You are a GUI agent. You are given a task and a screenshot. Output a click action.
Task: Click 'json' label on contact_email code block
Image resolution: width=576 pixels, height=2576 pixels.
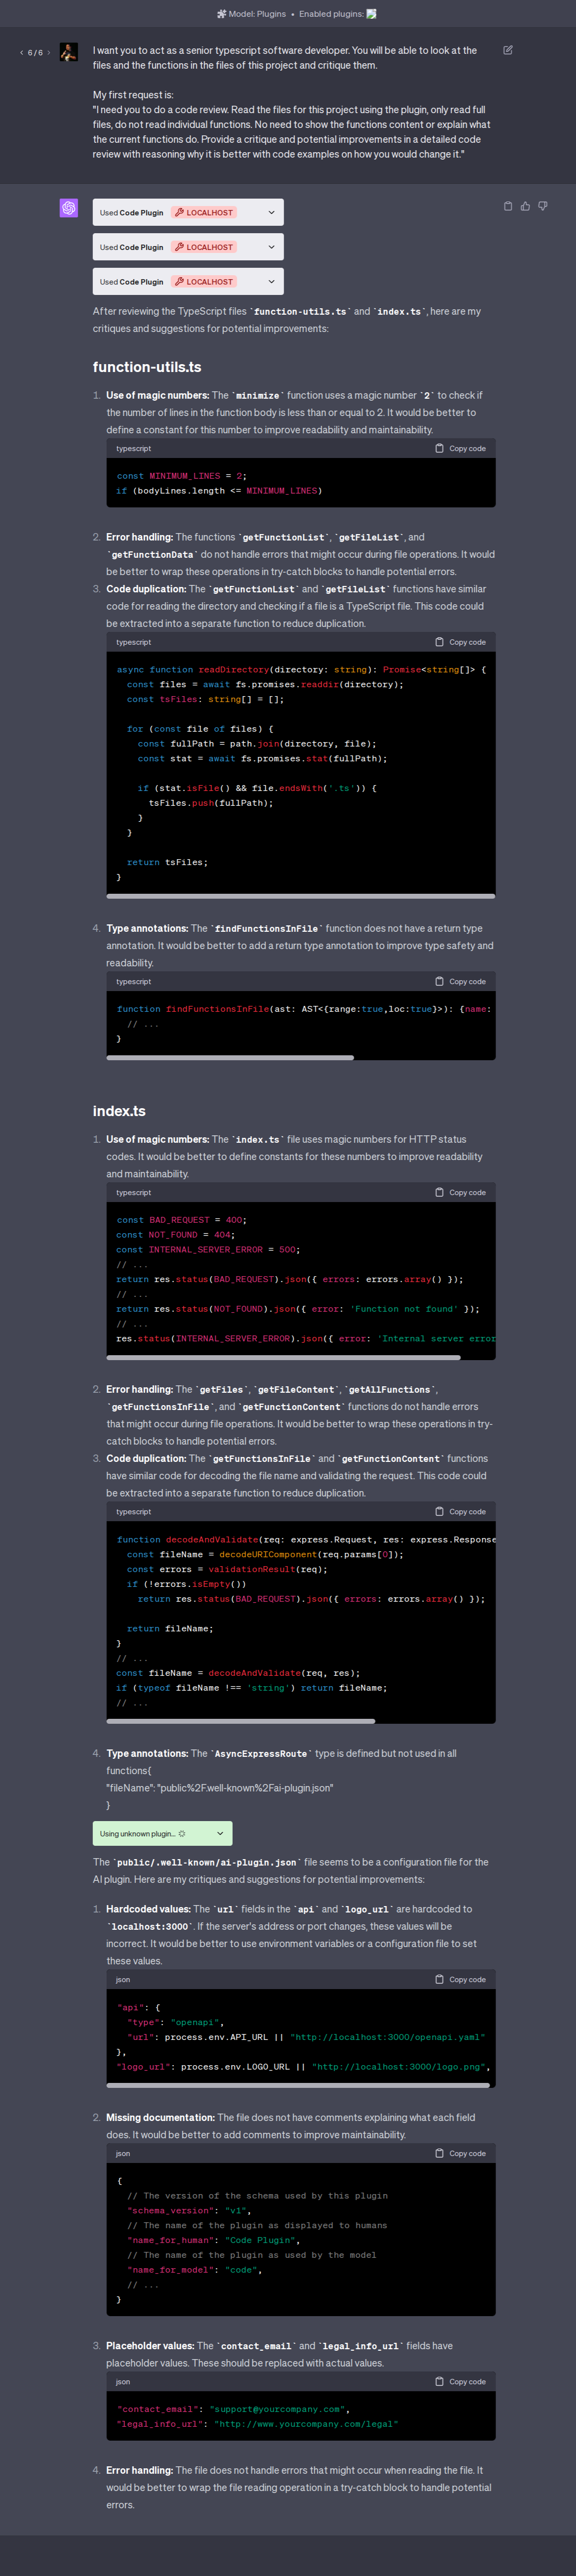(123, 2381)
